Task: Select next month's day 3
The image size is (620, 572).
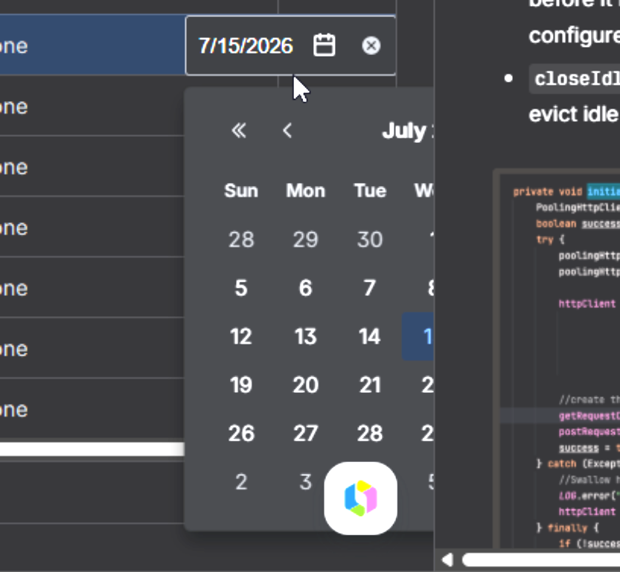Action: point(305,482)
